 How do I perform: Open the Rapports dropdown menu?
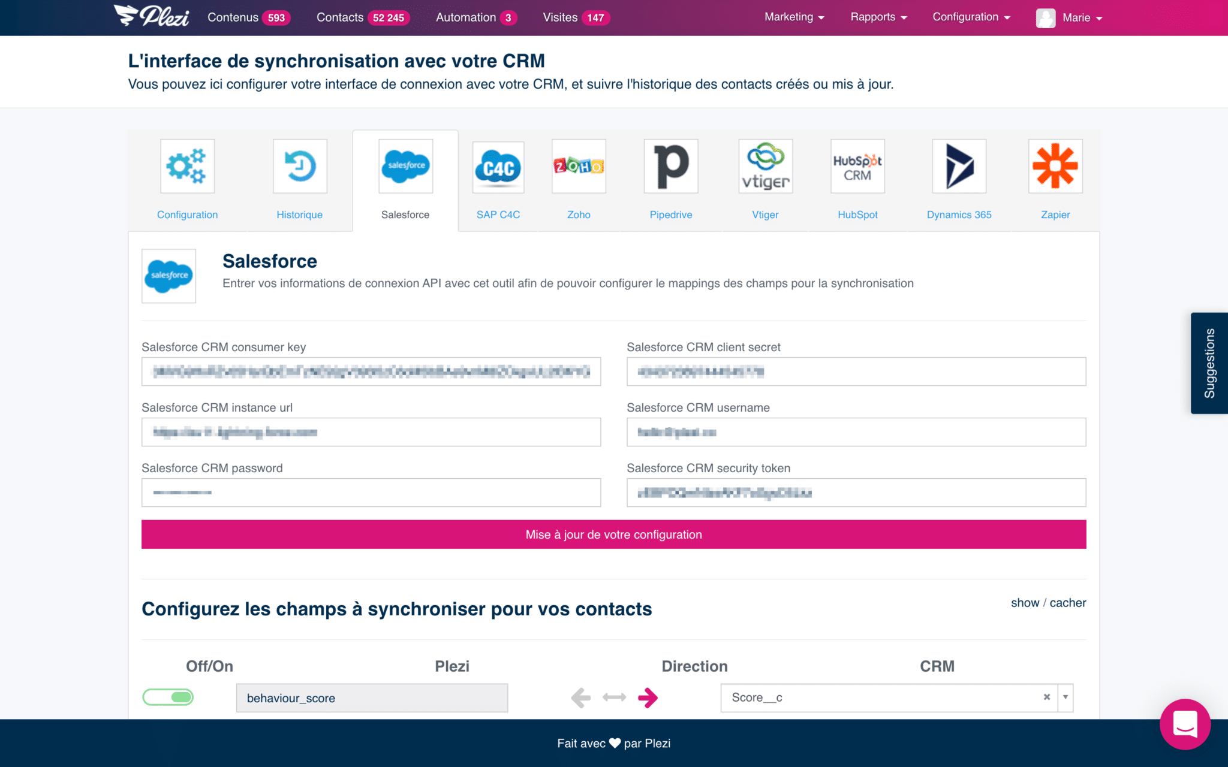click(878, 17)
